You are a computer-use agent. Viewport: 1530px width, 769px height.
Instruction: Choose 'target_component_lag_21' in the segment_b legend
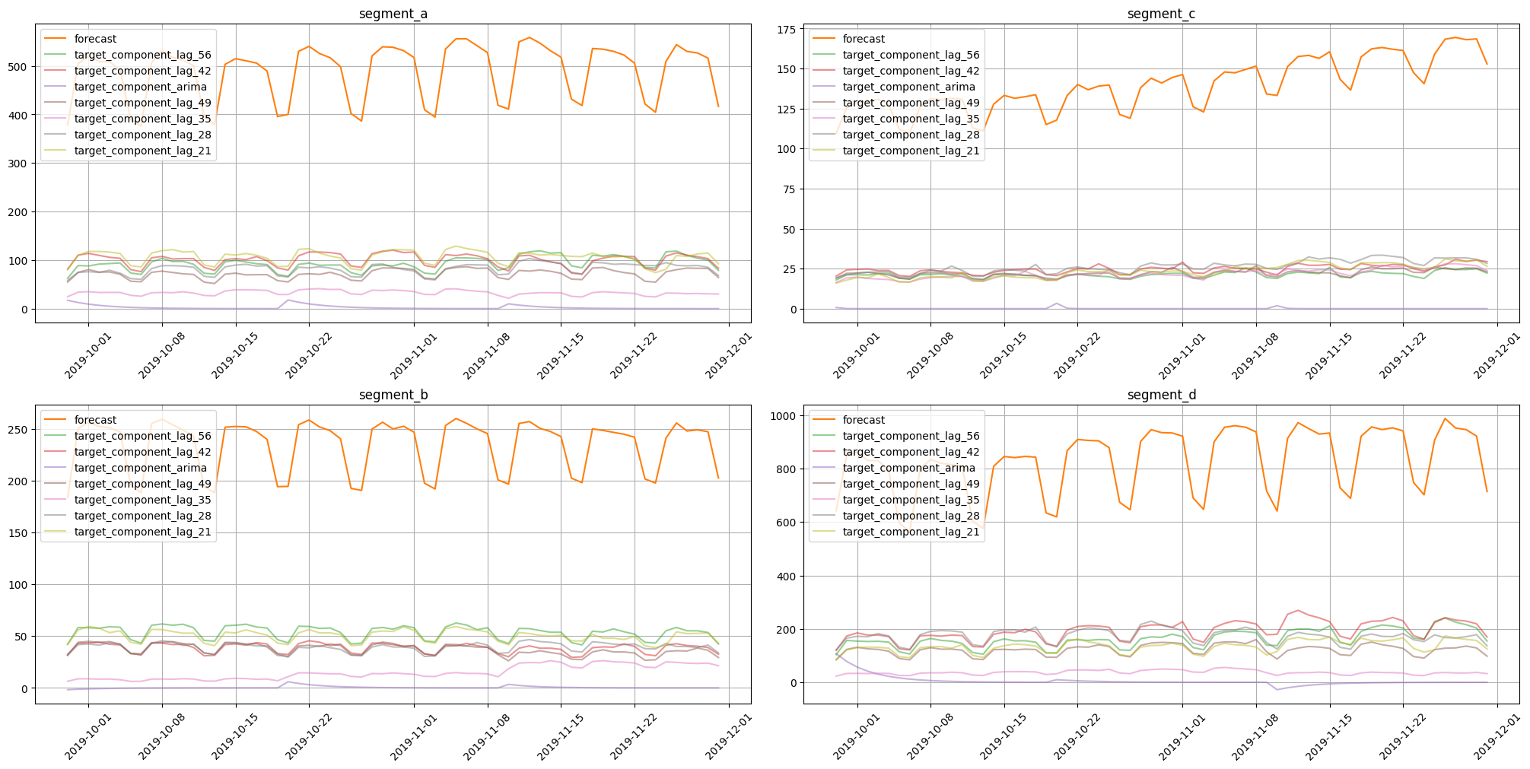click(142, 532)
